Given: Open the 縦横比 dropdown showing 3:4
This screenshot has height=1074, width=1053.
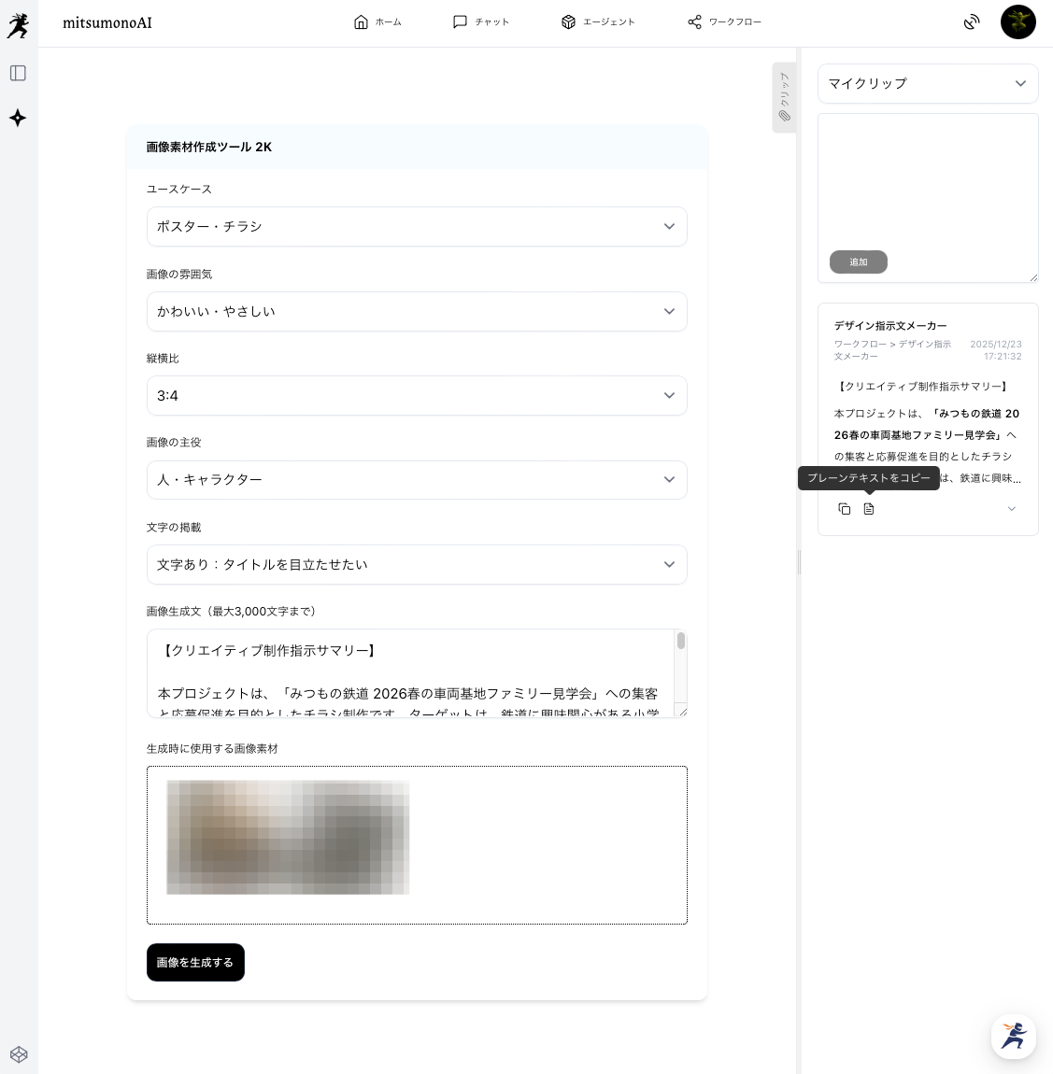Looking at the screenshot, I should (417, 396).
